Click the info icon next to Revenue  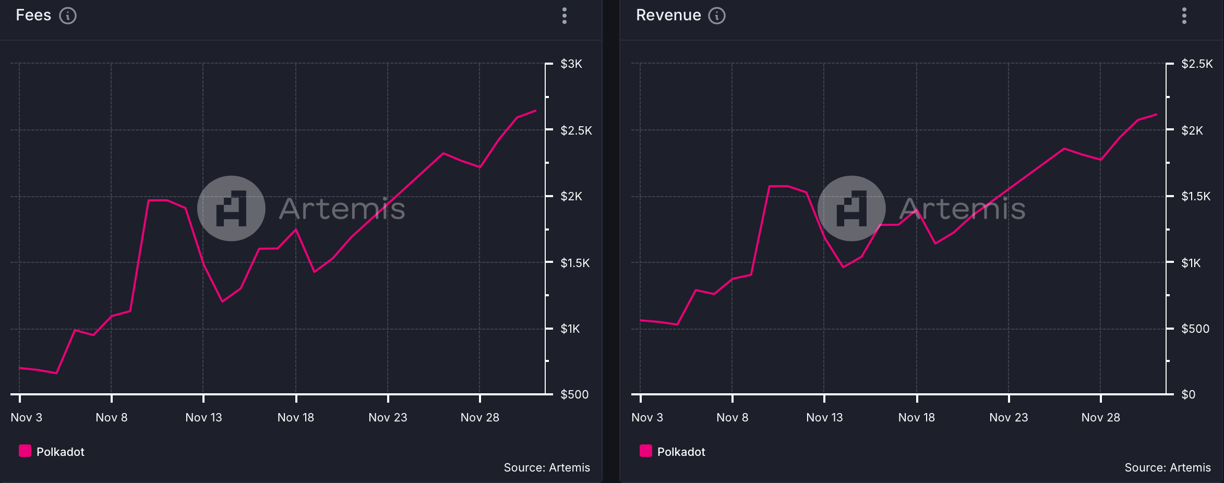click(717, 16)
